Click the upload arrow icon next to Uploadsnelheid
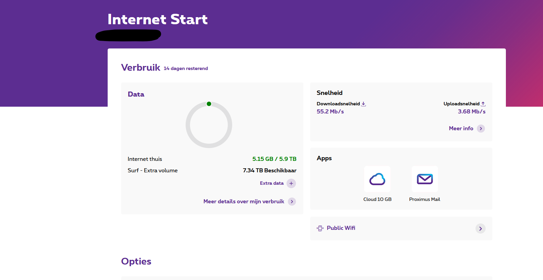 pyautogui.click(x=483, y=104)
